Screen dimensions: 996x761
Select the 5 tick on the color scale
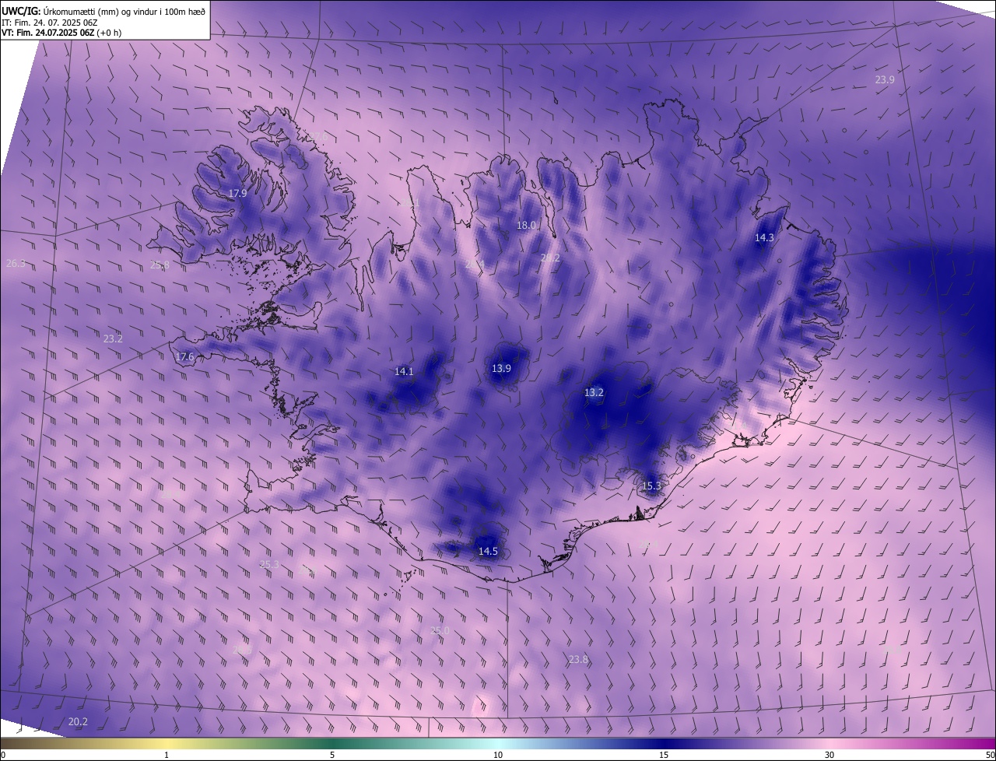[x=332, y=755]
